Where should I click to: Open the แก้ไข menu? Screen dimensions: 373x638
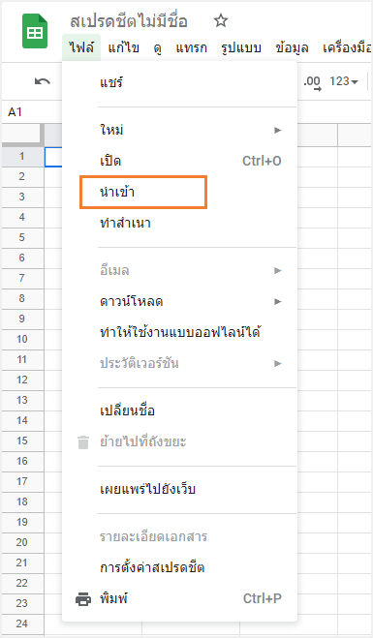pyautogui.click(x=123, y=47)
